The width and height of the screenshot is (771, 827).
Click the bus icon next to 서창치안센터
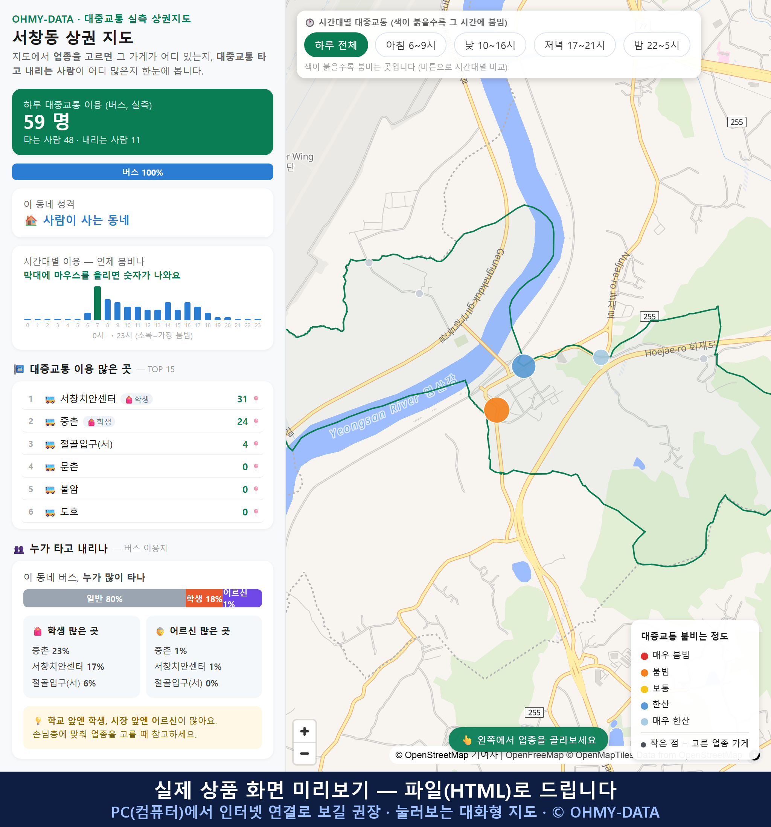coord(50,399)
